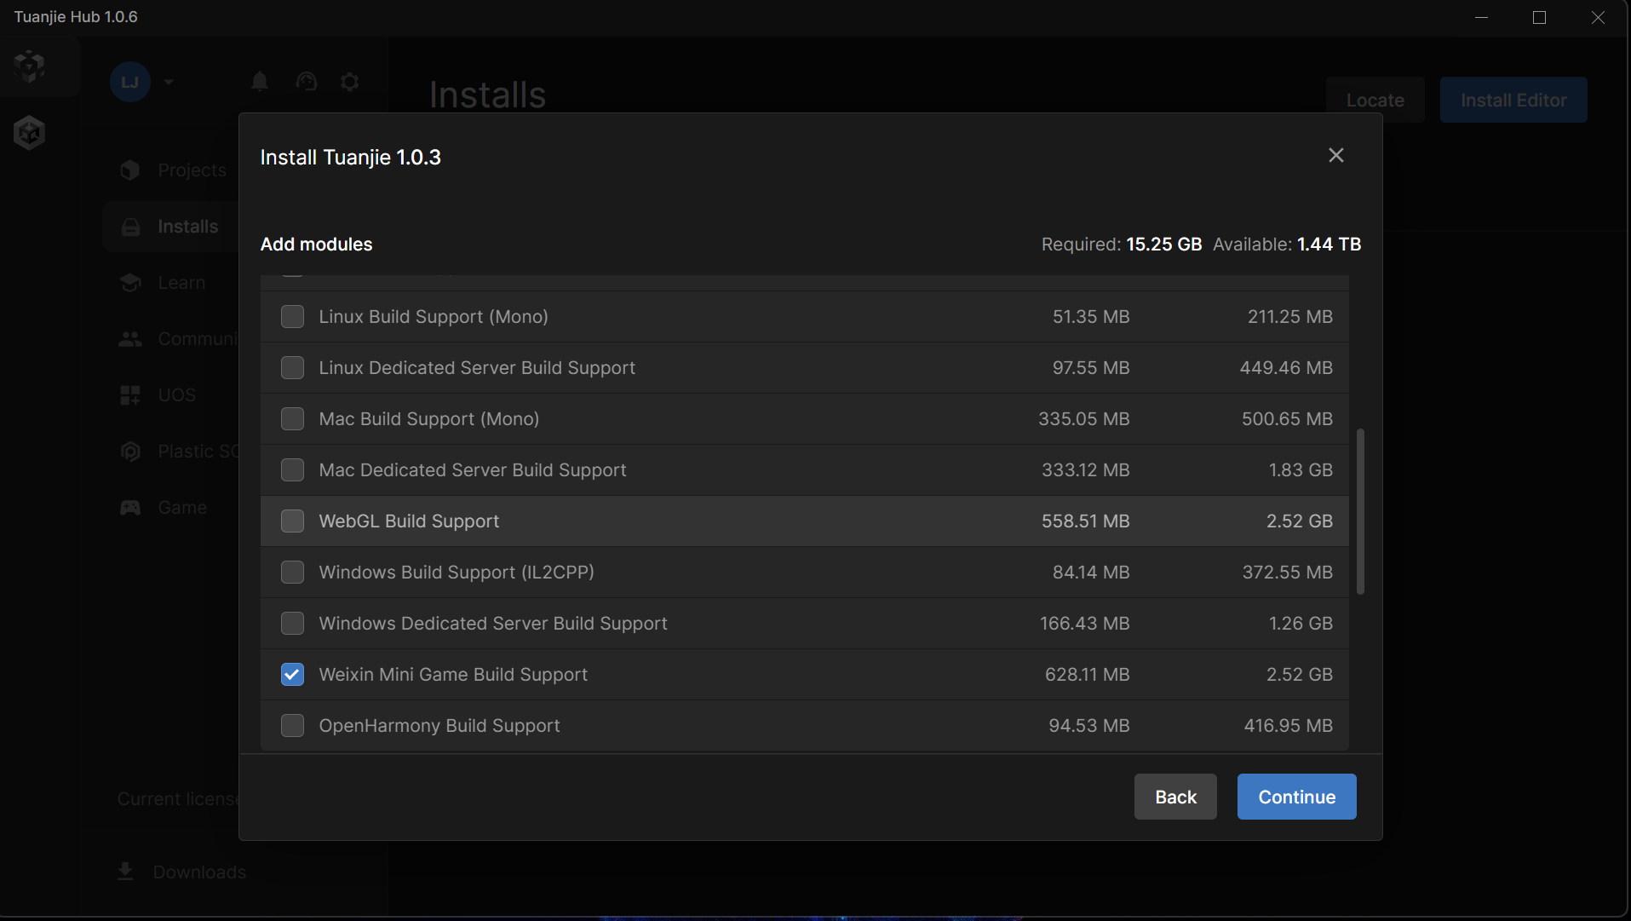The image size is (1631, 921).
Task: Click the Weixin Mini Game Build Support label
Action: click(x=453, y=675)
